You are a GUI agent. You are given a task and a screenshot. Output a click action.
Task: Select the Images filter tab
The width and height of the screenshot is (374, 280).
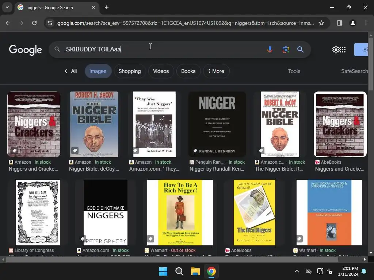coord(98,71)
